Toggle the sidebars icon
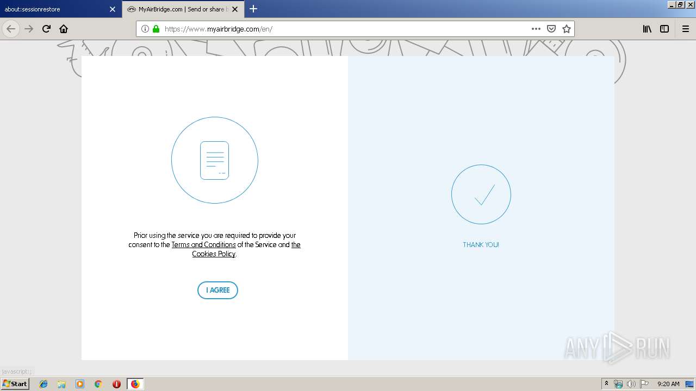Viewport: 696px width, 391px height. tap(664, 29)
